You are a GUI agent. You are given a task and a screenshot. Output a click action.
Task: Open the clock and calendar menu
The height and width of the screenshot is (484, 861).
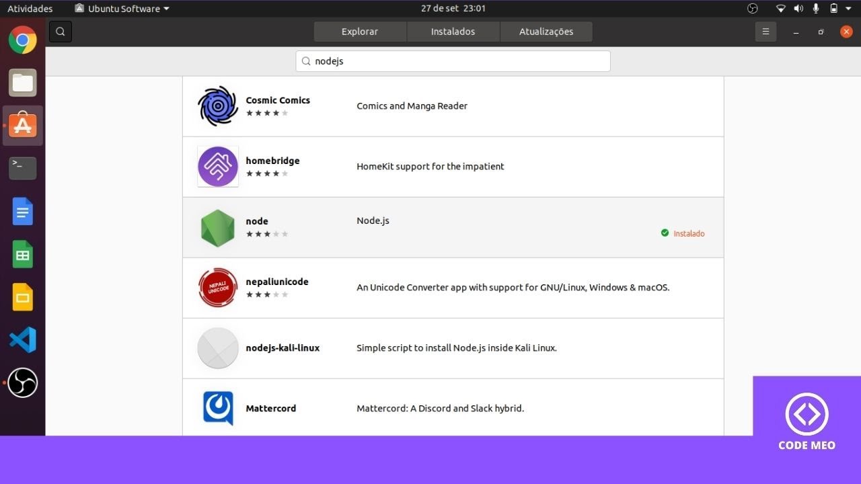click(x=453, y=9)
